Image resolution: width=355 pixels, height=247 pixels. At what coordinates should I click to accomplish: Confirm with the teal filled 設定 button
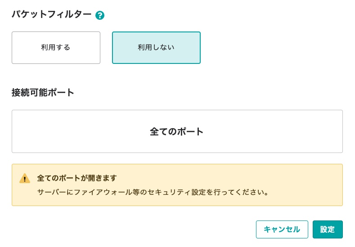point(328,229)
